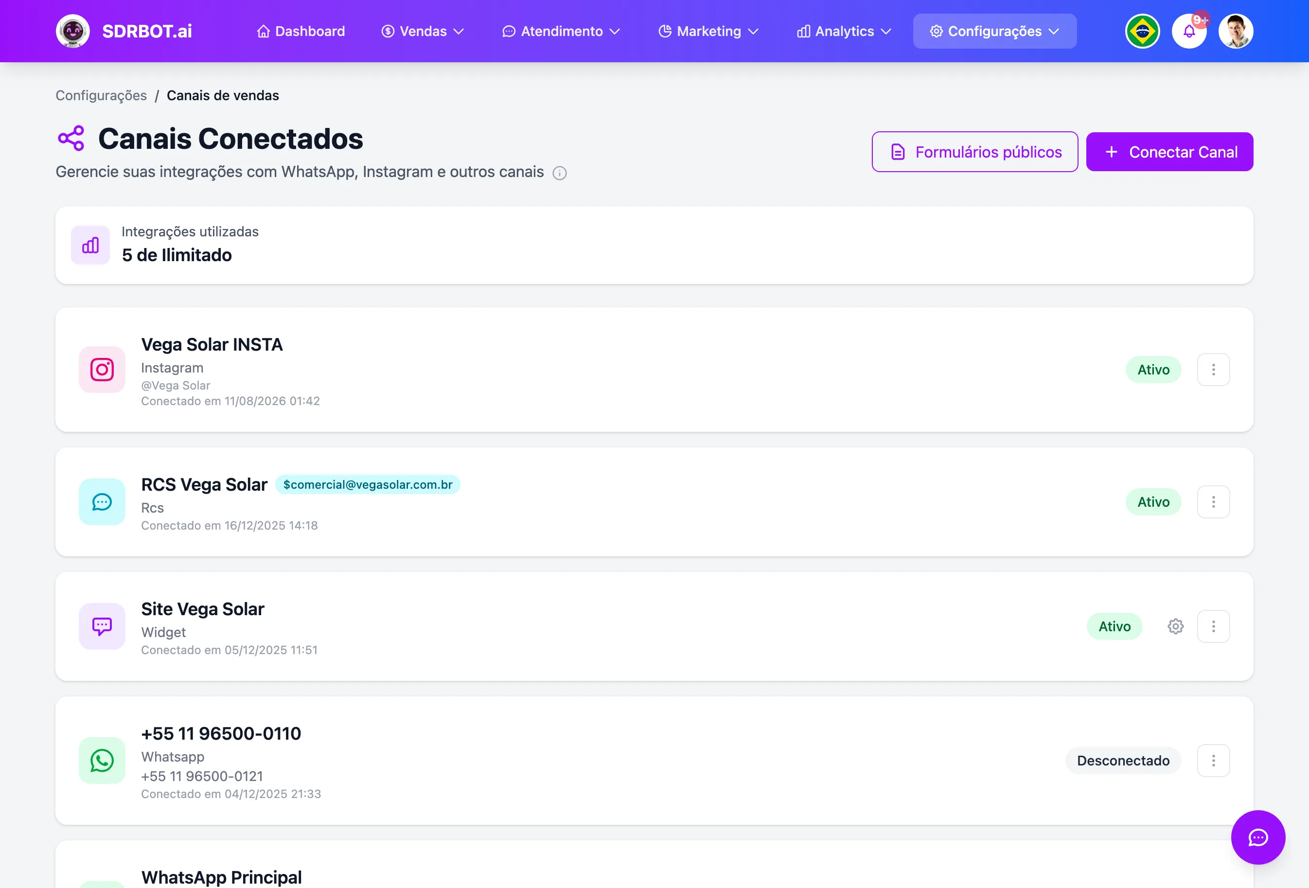Open more options for +55 11 96500-0110

(1213, 761)
